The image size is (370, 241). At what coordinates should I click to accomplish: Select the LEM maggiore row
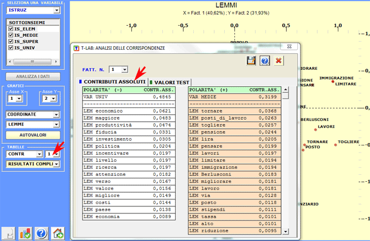[x=129, y=118]
